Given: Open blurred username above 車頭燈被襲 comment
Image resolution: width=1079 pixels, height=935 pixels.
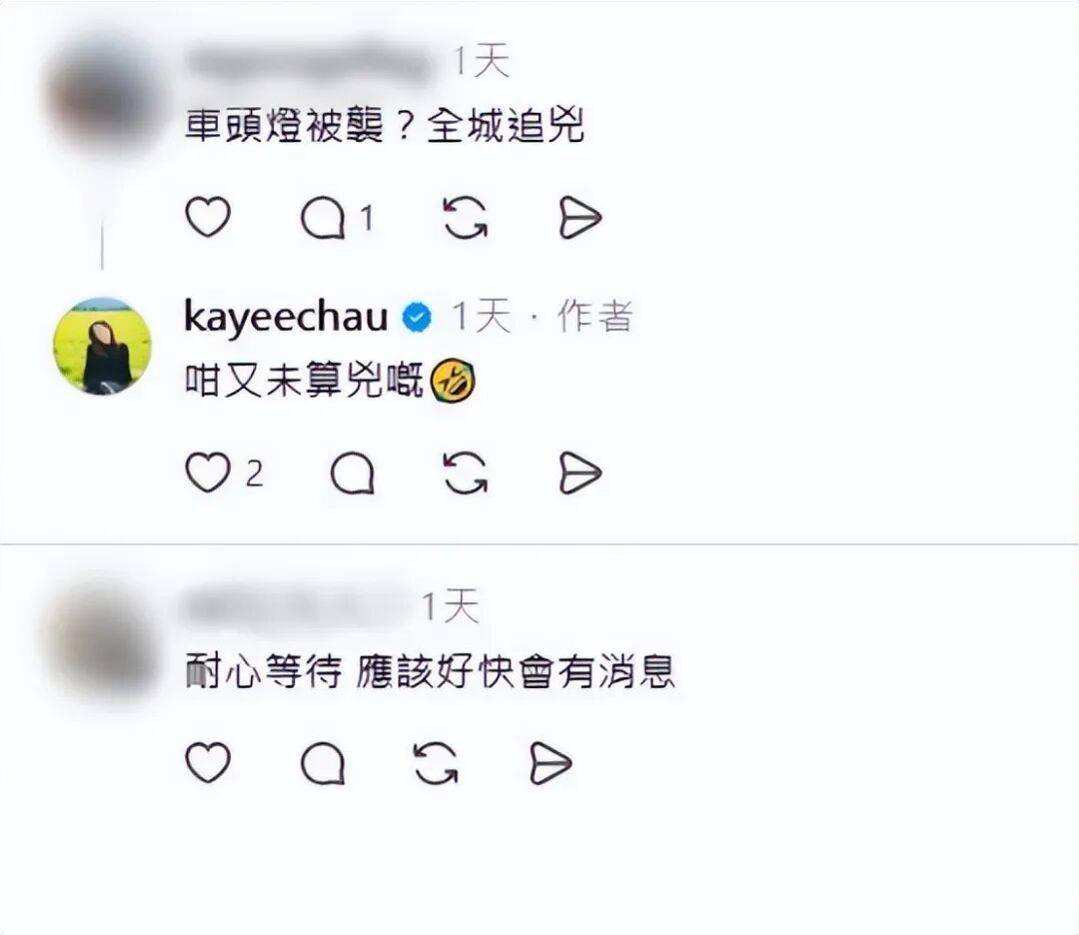Looking at the screenshot, I should pyautogui.click(x=308, y=63).
